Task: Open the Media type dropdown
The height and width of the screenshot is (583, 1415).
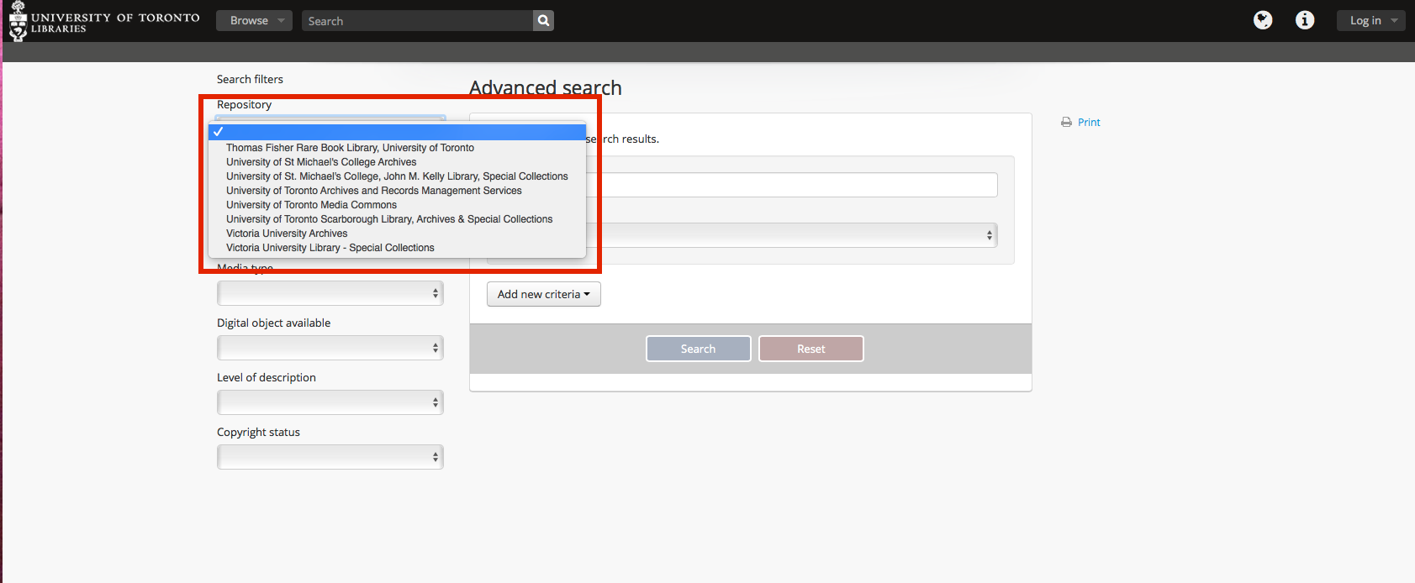Action: pos(330,293)
